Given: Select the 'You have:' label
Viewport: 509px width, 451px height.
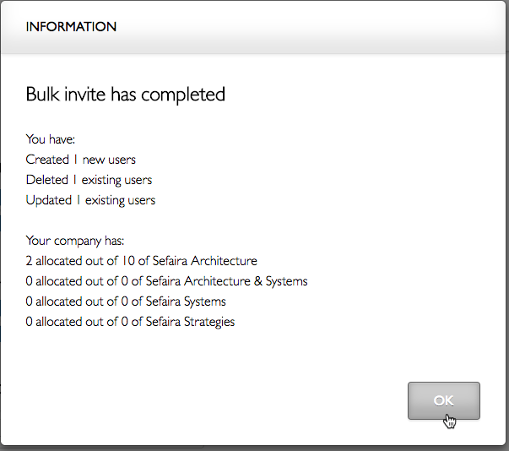Looking at the screenshot, I should pos(51,139).
